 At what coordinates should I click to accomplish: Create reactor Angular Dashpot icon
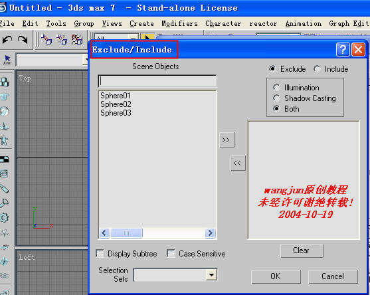point(5,203)
